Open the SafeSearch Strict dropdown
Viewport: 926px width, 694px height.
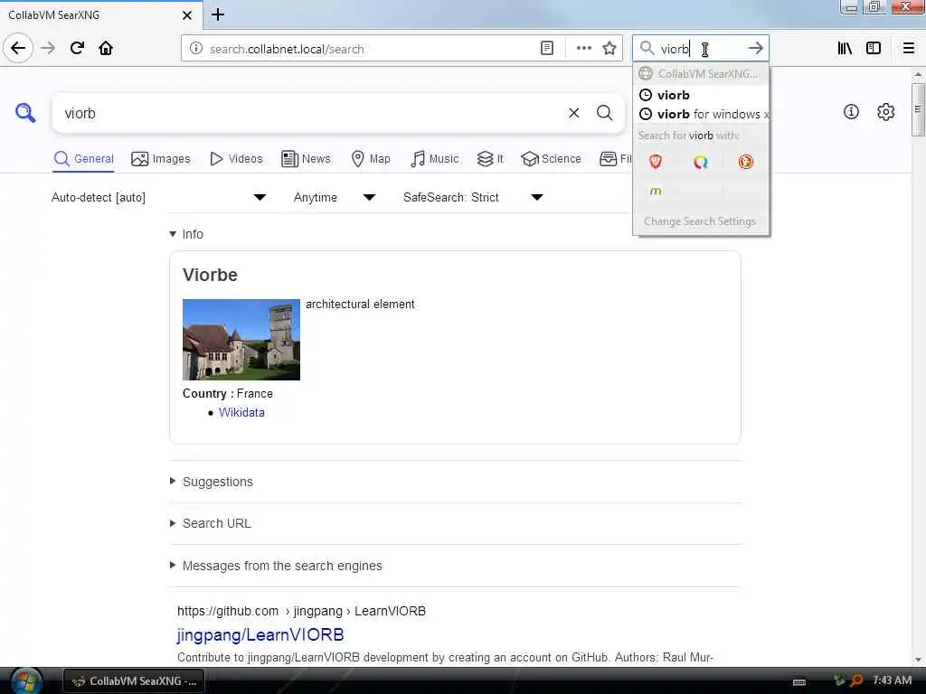[x=473, y=197]
